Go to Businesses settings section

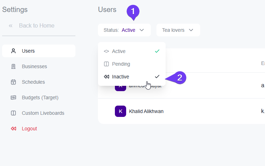[34, 66]
